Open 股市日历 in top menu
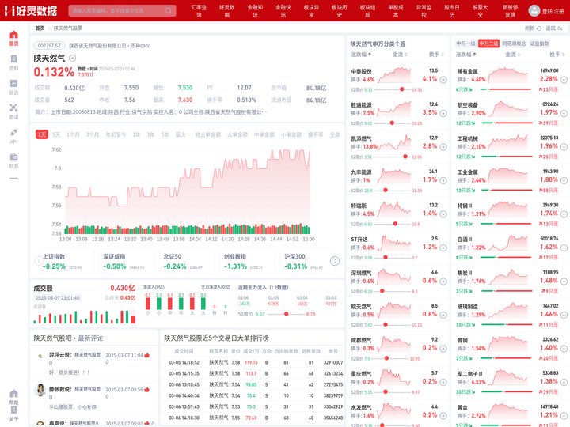This screenshot has height=427, width=570. 452,11
